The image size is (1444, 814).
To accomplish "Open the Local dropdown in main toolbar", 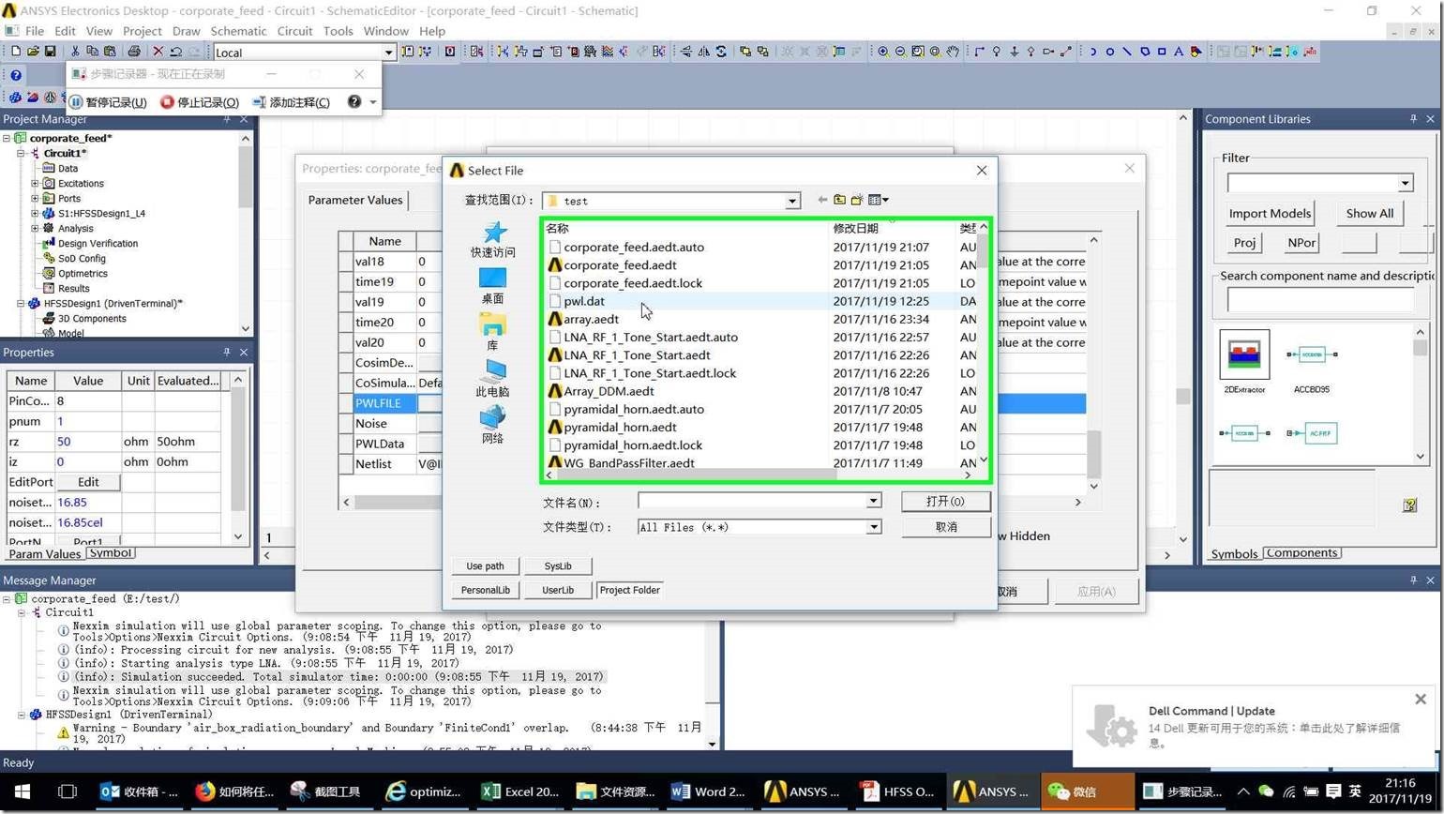I will tap(388, 53).
